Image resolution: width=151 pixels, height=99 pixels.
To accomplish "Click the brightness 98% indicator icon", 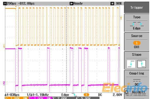I will coord(112,3).
